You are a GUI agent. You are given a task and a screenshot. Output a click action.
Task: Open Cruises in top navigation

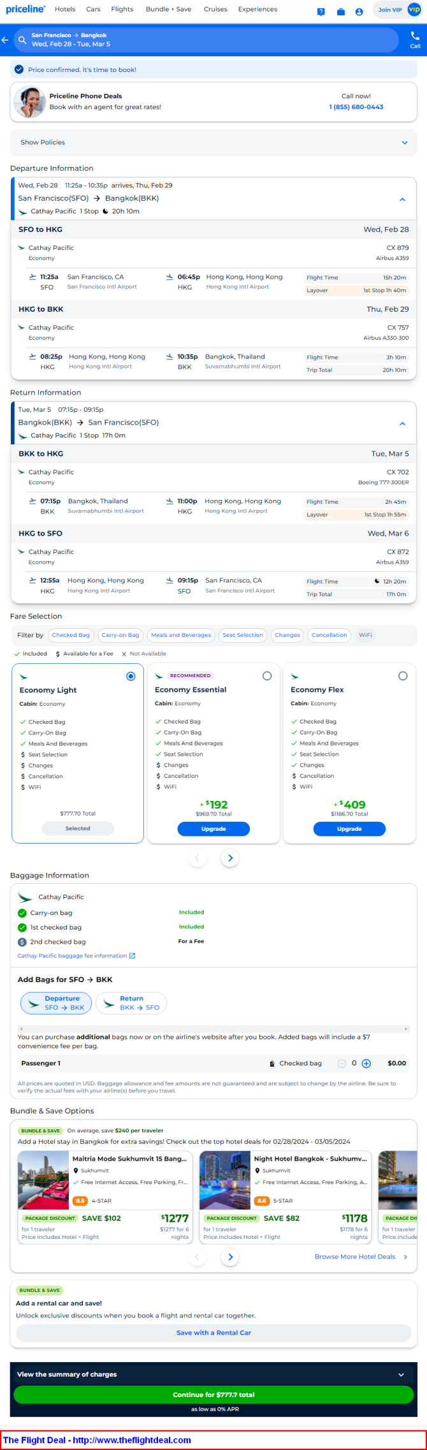coord(215,10)
